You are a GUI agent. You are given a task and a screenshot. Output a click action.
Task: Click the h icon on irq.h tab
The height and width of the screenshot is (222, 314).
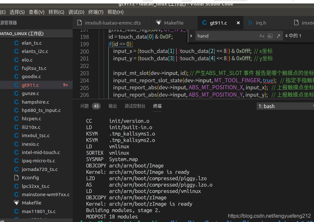[250, 23]
